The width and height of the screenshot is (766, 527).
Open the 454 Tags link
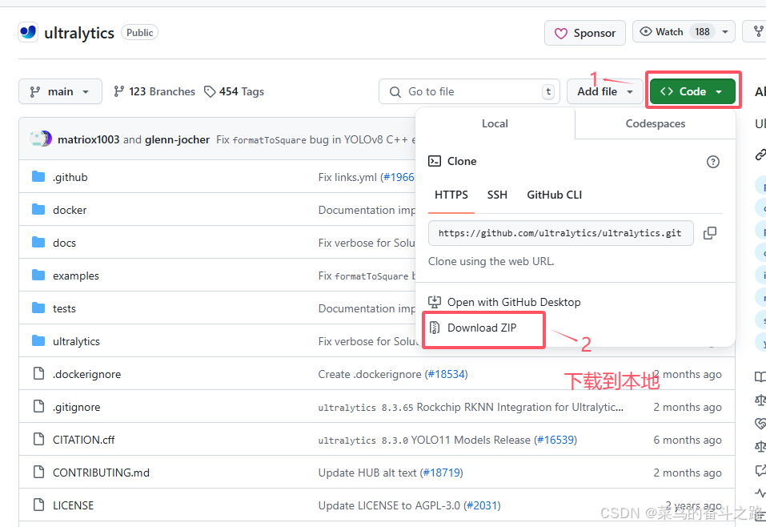234,91
